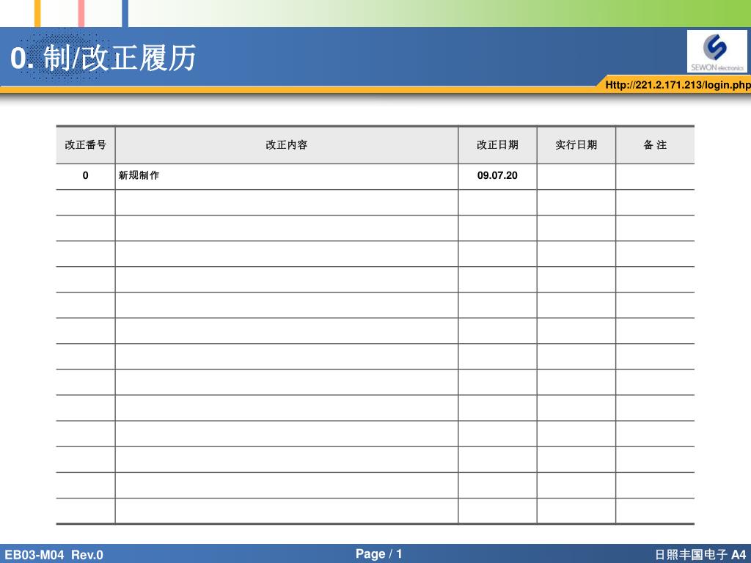Screen dimensions: 751x563
Task: Select the date cell 09.07.20
Action: coord(497,176)
